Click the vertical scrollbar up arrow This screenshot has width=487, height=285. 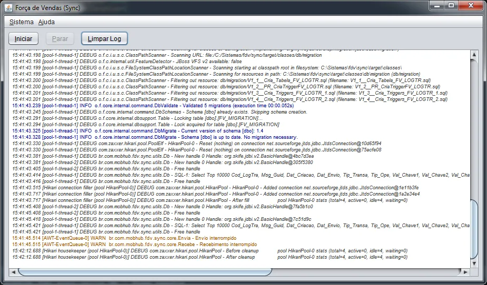point(474,55)
